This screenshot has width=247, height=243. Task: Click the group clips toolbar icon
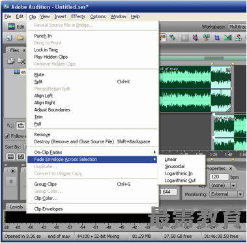click(x=239, y=38)
